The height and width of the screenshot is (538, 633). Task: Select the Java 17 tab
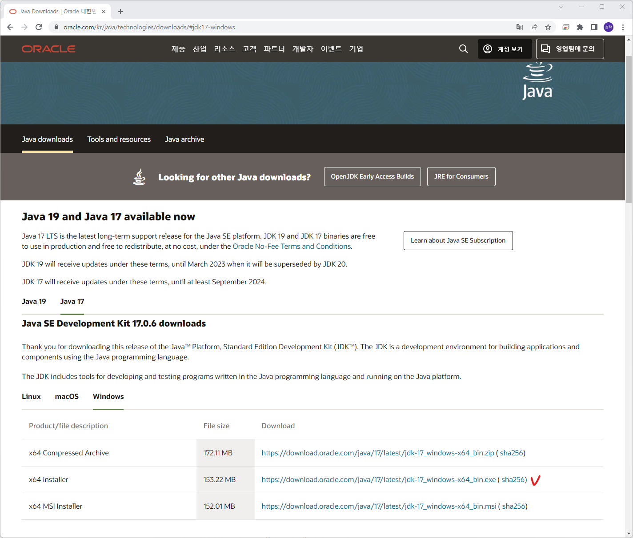(x=72, y=301)
